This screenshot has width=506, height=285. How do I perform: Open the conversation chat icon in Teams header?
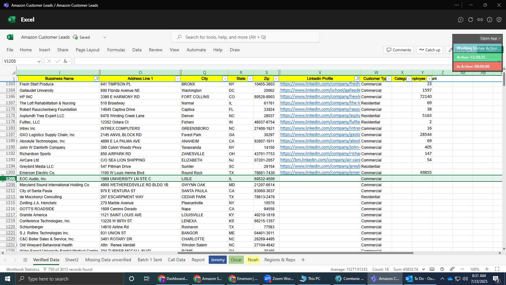[x=461, y=20]
